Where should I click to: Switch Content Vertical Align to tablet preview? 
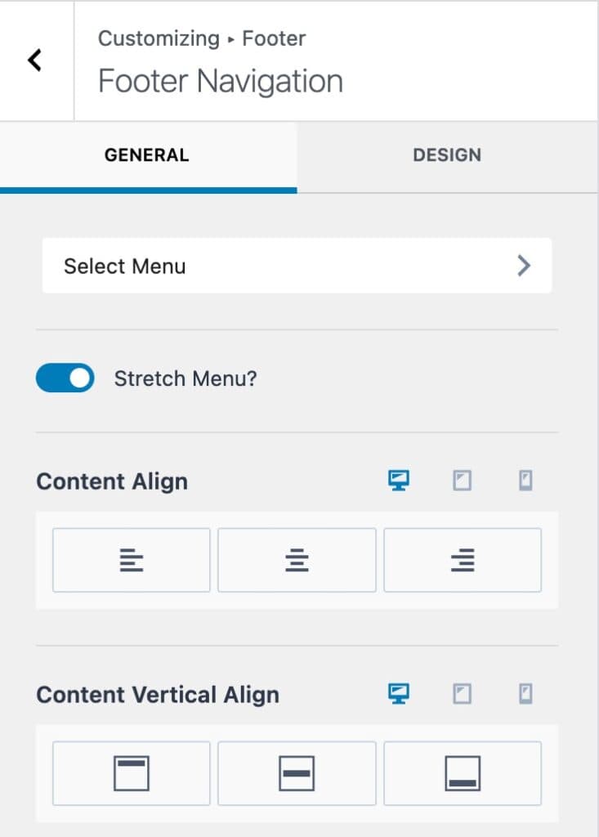click(463, 694)
